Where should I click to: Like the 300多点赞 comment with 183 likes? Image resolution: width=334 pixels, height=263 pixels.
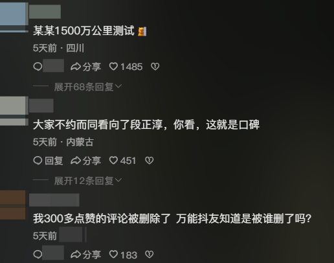(x=113, y=255)
